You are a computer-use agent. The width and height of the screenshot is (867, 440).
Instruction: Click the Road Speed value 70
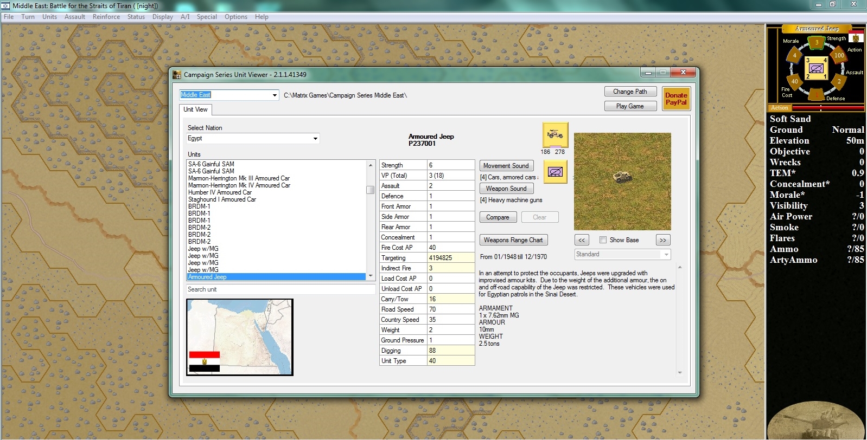(451, 309)
